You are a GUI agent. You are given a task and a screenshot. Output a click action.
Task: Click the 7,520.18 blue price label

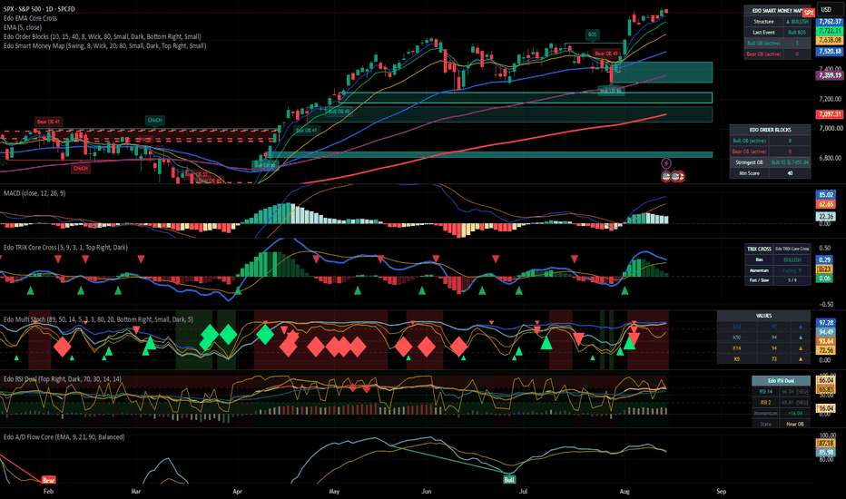click(x=830, y=51)
